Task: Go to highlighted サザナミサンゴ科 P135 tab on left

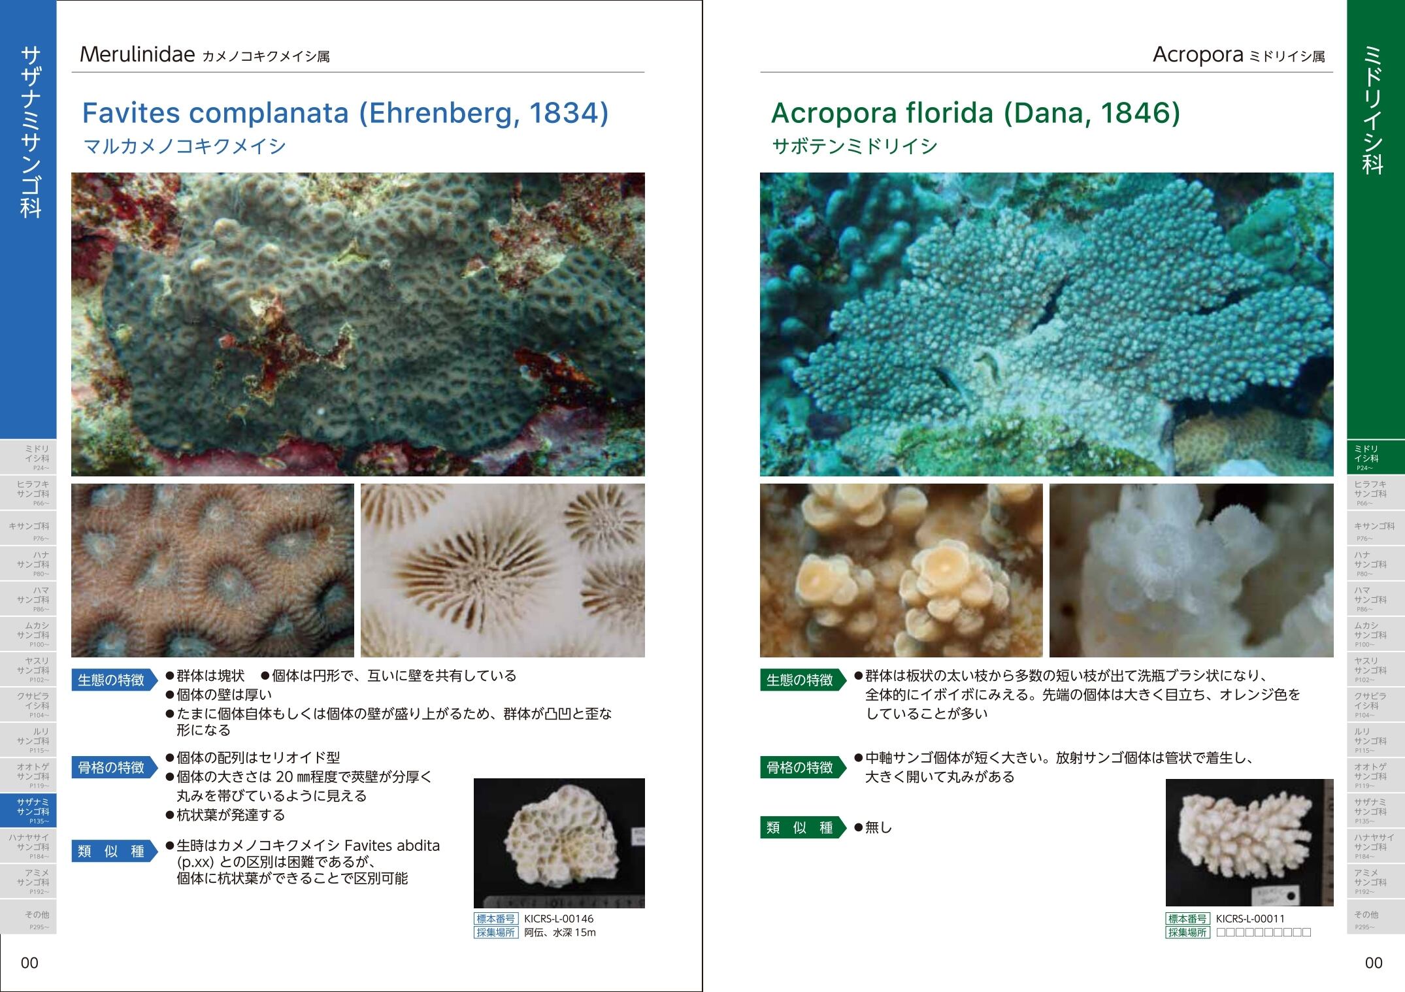Action: click(28, 811)
